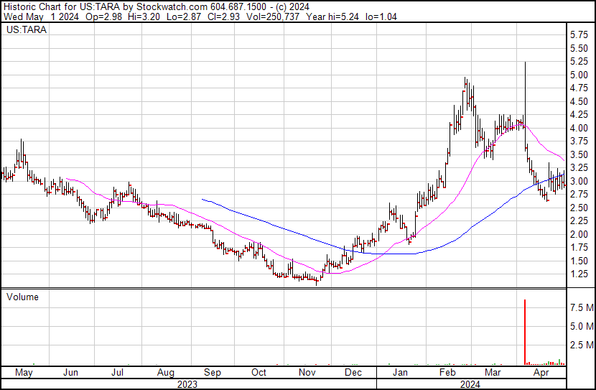Click the 2.25 price axis label
The width and height of the screenshot is (596, 390).
tap(579, 221)
